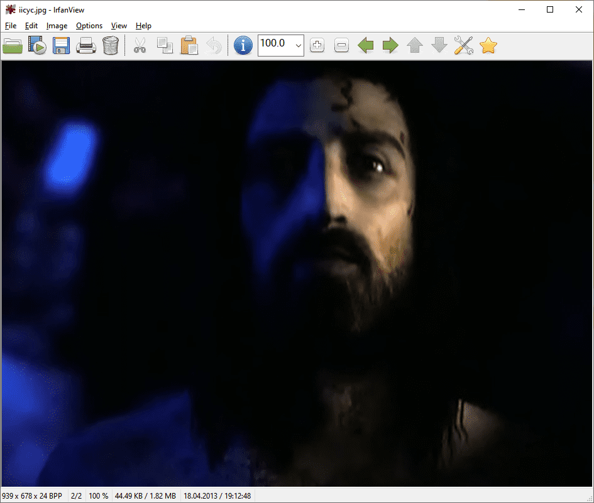Image resolution: width=594 pixels, height=503 pixels.
Task: Click the Open file folder icon
Action: click(13, 46)
